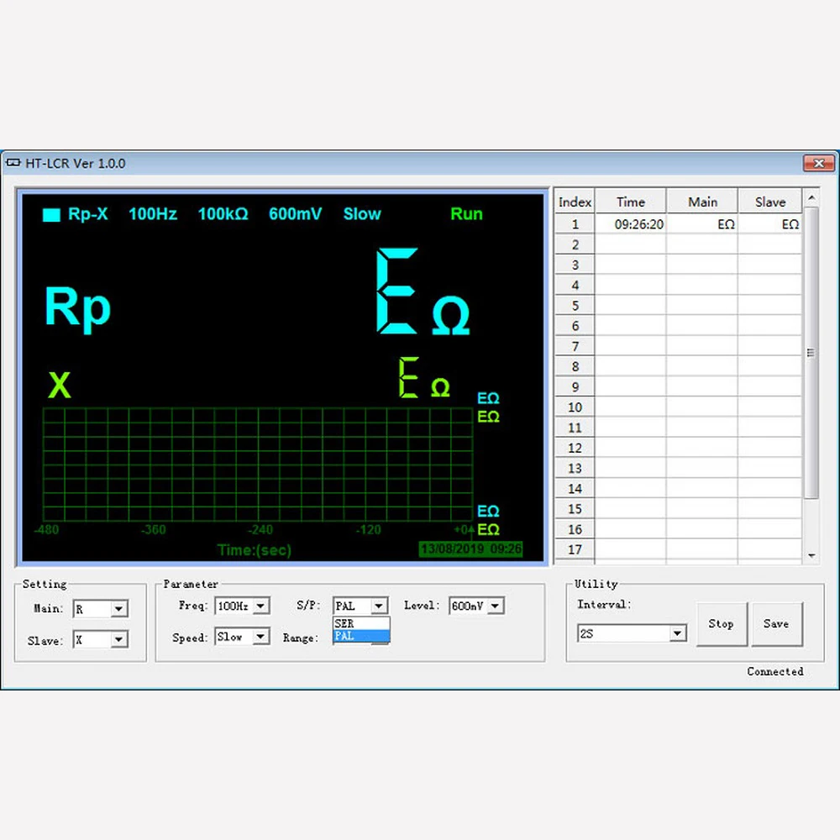Close the HT-LCR window
The image size is (840, 840).
pos(818,163)
